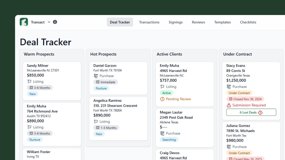Click the Warm Prospects column header
This screenshot has width=285, height=160.
tap(39, 54)
